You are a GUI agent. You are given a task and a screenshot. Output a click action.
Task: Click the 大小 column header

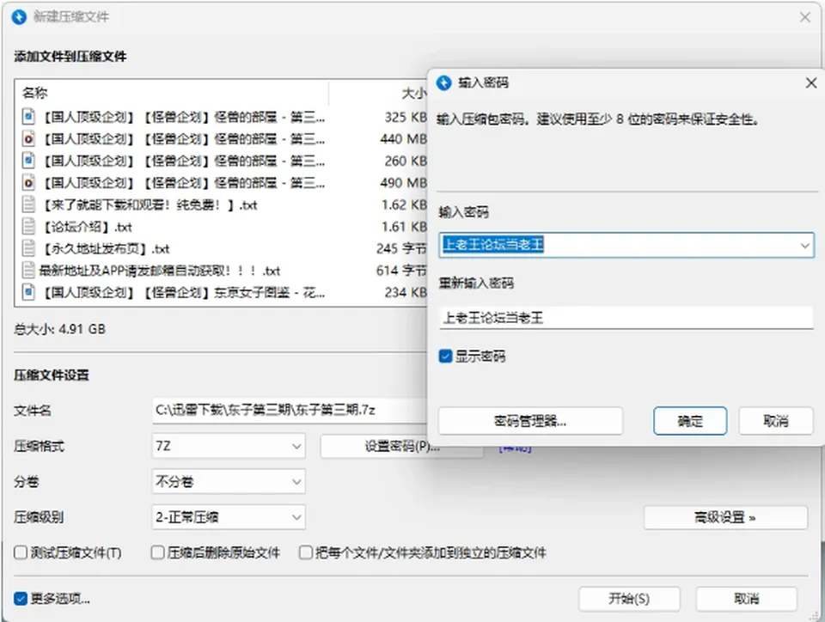413,93
